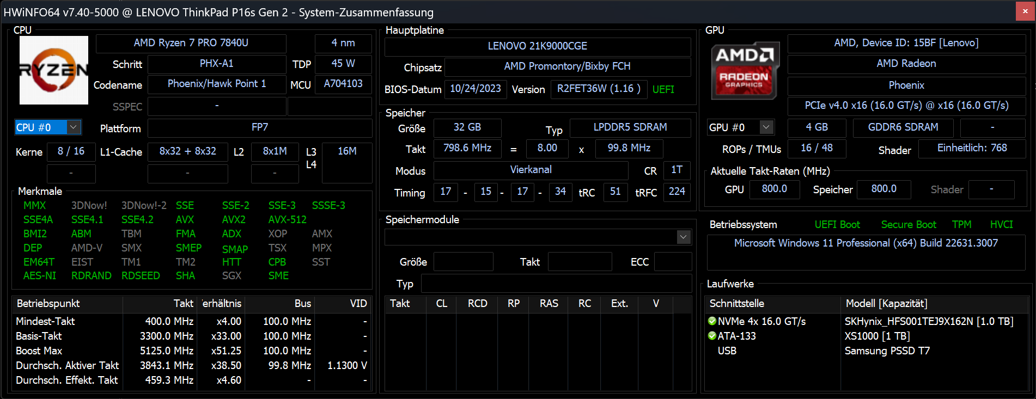Click the Phoenix/Hawk Point 1 codename

(217, 84)
